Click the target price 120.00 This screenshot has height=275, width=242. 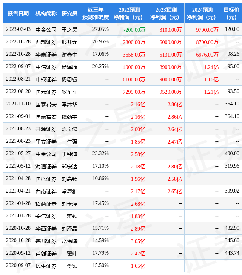pos(232,29)
